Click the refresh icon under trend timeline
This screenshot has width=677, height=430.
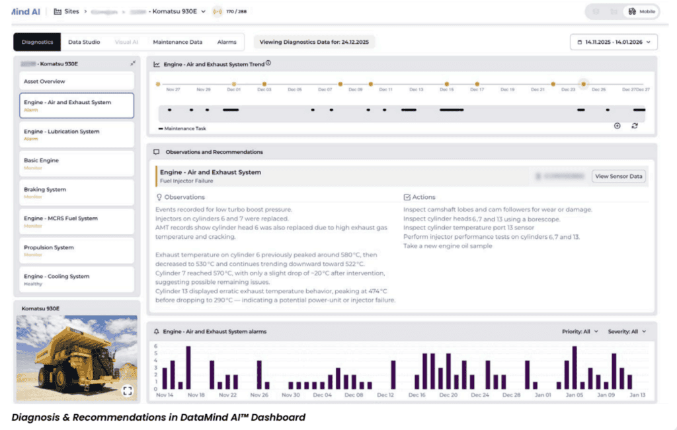point(635,126)
